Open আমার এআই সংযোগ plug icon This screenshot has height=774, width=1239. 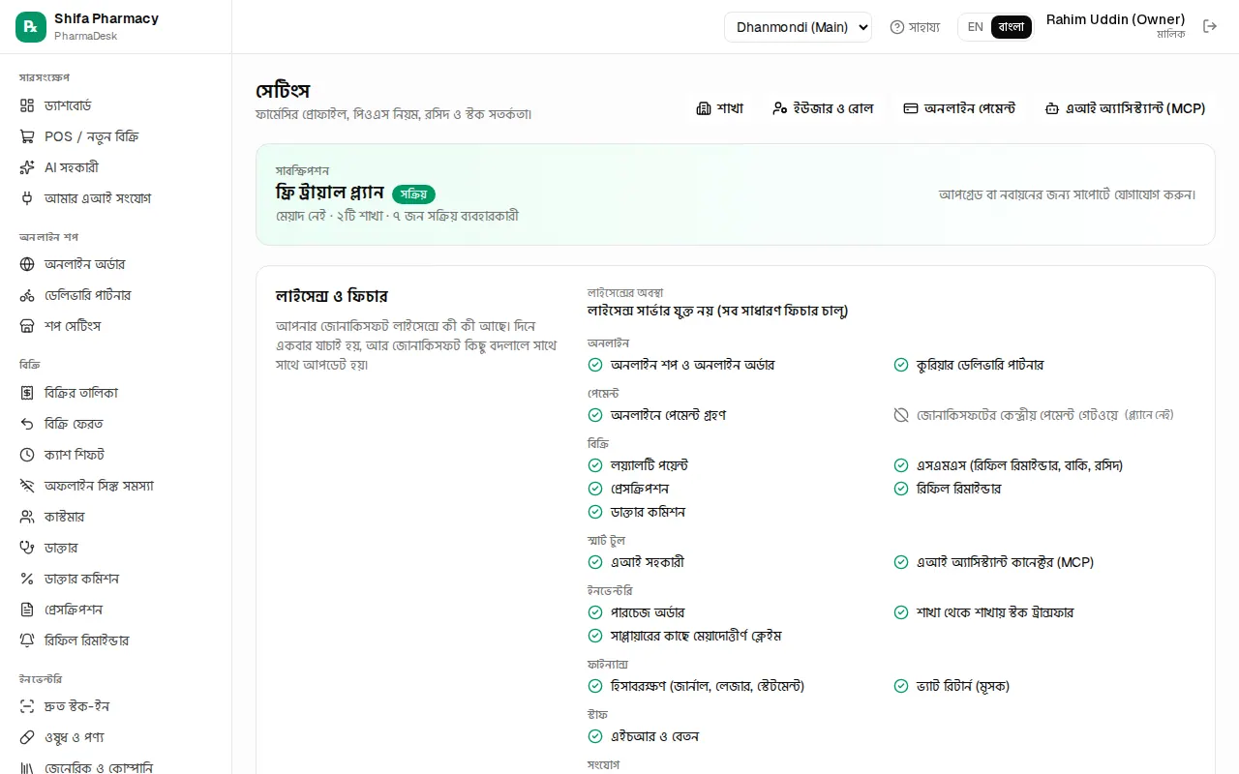[x=27, y=198]
